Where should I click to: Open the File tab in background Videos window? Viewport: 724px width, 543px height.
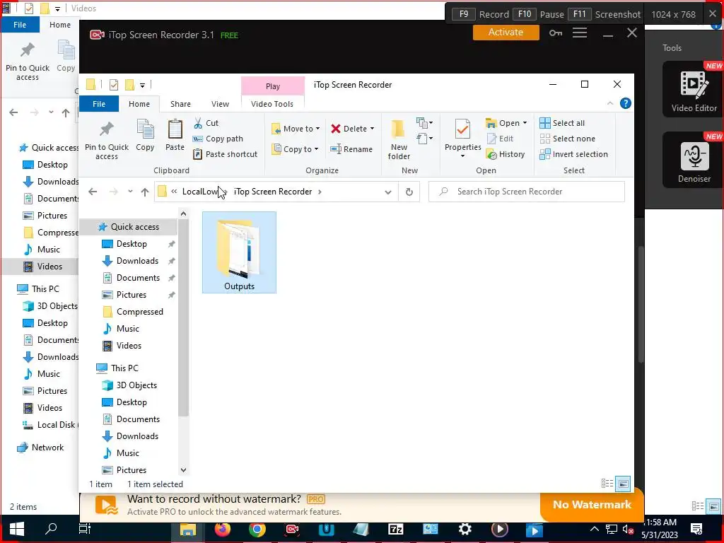pos(19,25)
